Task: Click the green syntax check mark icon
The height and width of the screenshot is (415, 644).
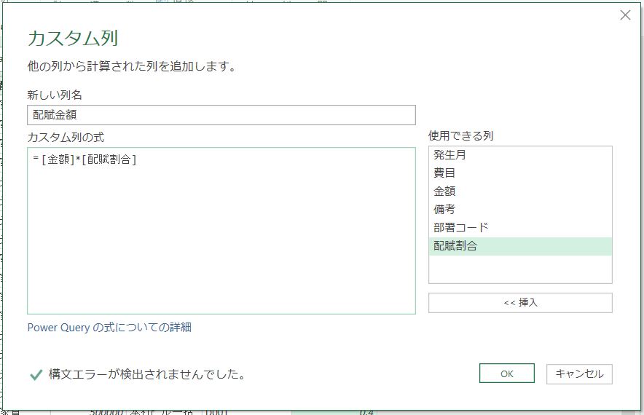Action: 35,374
